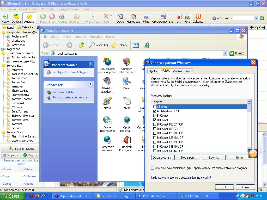Open Narzędzia menu in BitComet
This screenshot has height=200, width=267.
(48, 9)
